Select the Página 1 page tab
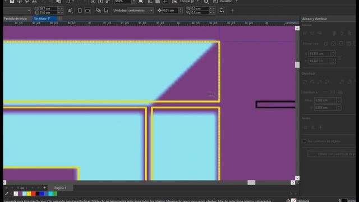 pyautogui.click(x=60, y=188)
